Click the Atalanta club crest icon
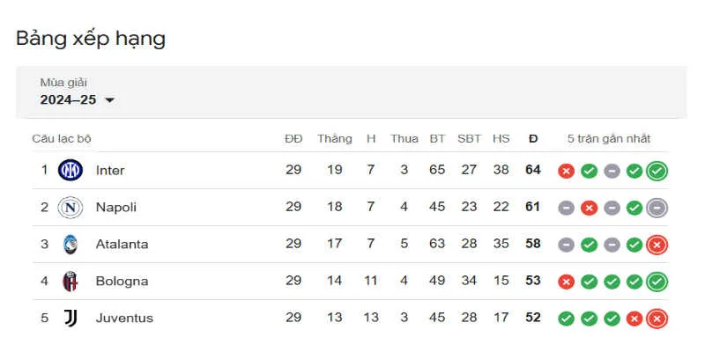 70,245
